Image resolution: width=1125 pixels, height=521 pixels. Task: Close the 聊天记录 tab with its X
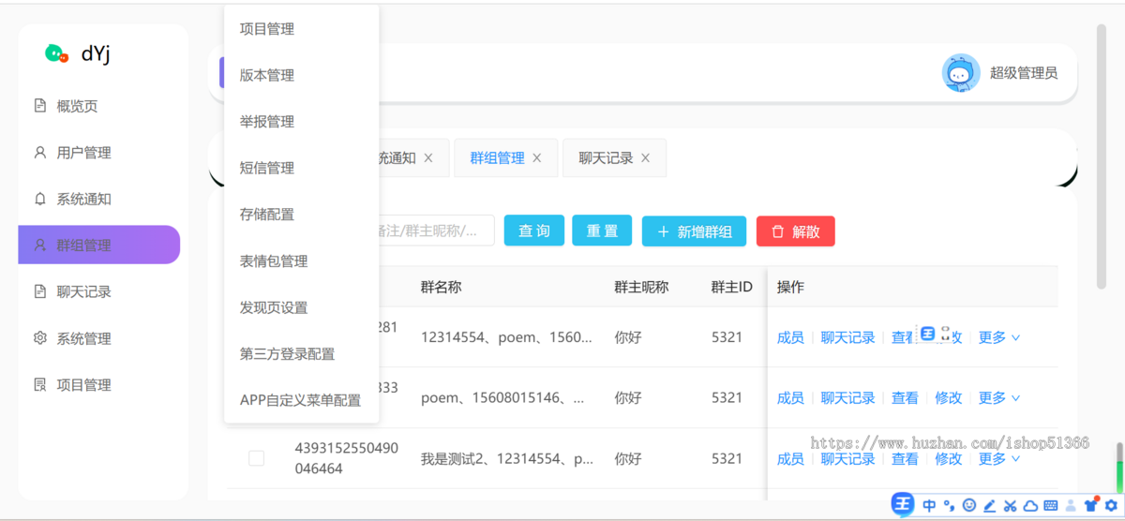point(645,158)
